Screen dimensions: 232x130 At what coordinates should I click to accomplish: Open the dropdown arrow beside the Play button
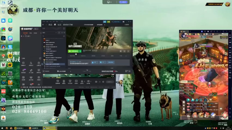(x=80, y=51)
